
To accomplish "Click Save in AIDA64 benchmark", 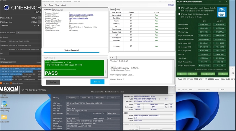I will coord(181,74).
